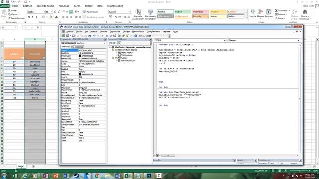This screenshot has width=319, height=179.
Task: Toggle Folders icon in Project panel
Action: pos(119,43)
